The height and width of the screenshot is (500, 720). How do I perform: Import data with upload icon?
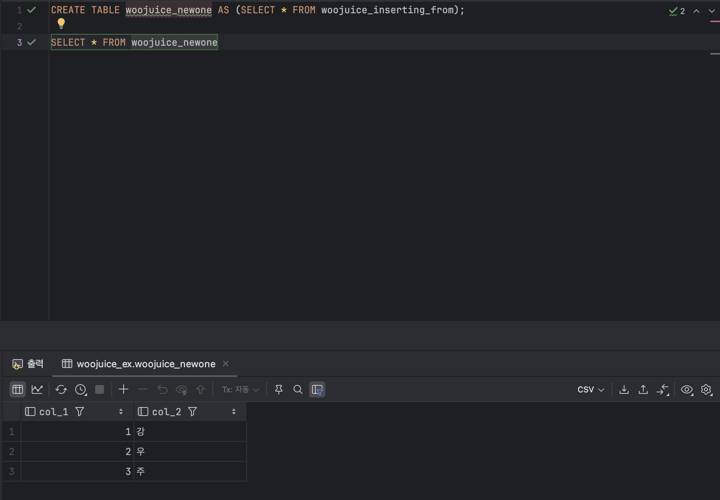(643, 389)
